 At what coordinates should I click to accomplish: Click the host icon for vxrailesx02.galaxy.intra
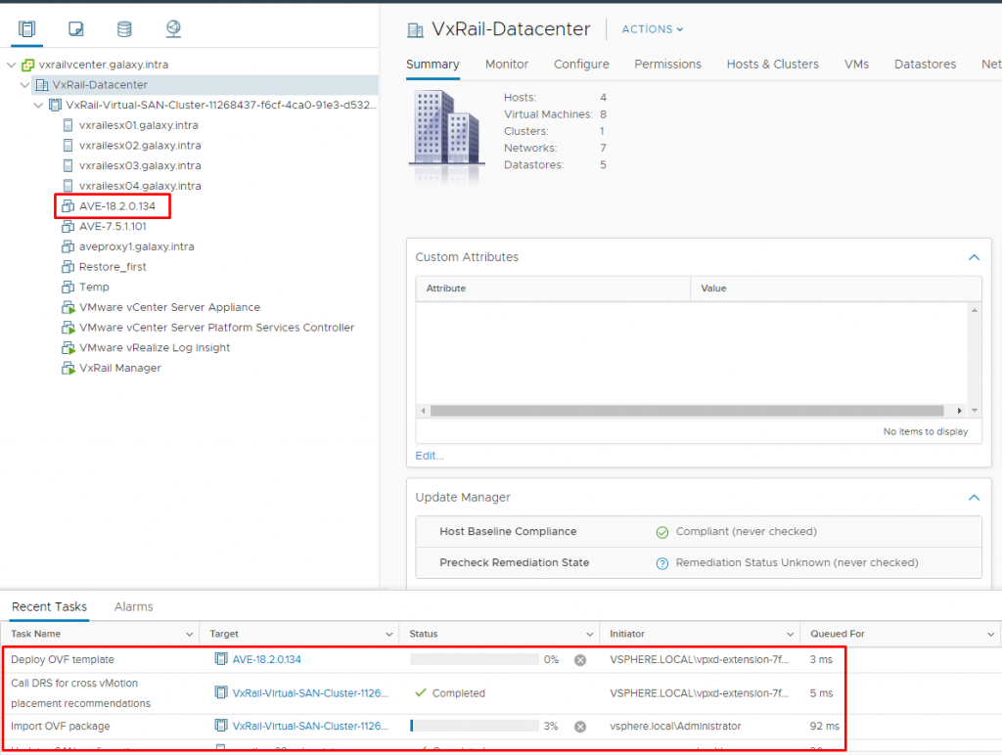click(68, 146)
